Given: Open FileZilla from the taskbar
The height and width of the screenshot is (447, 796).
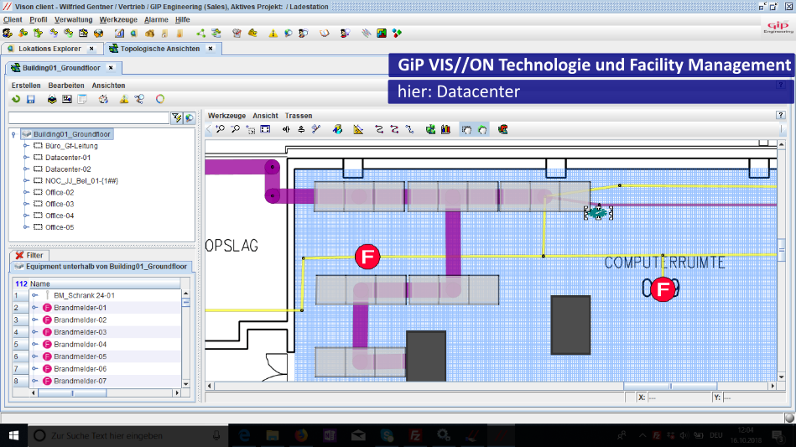Looking at the screenshot, I should pos(415,435).
